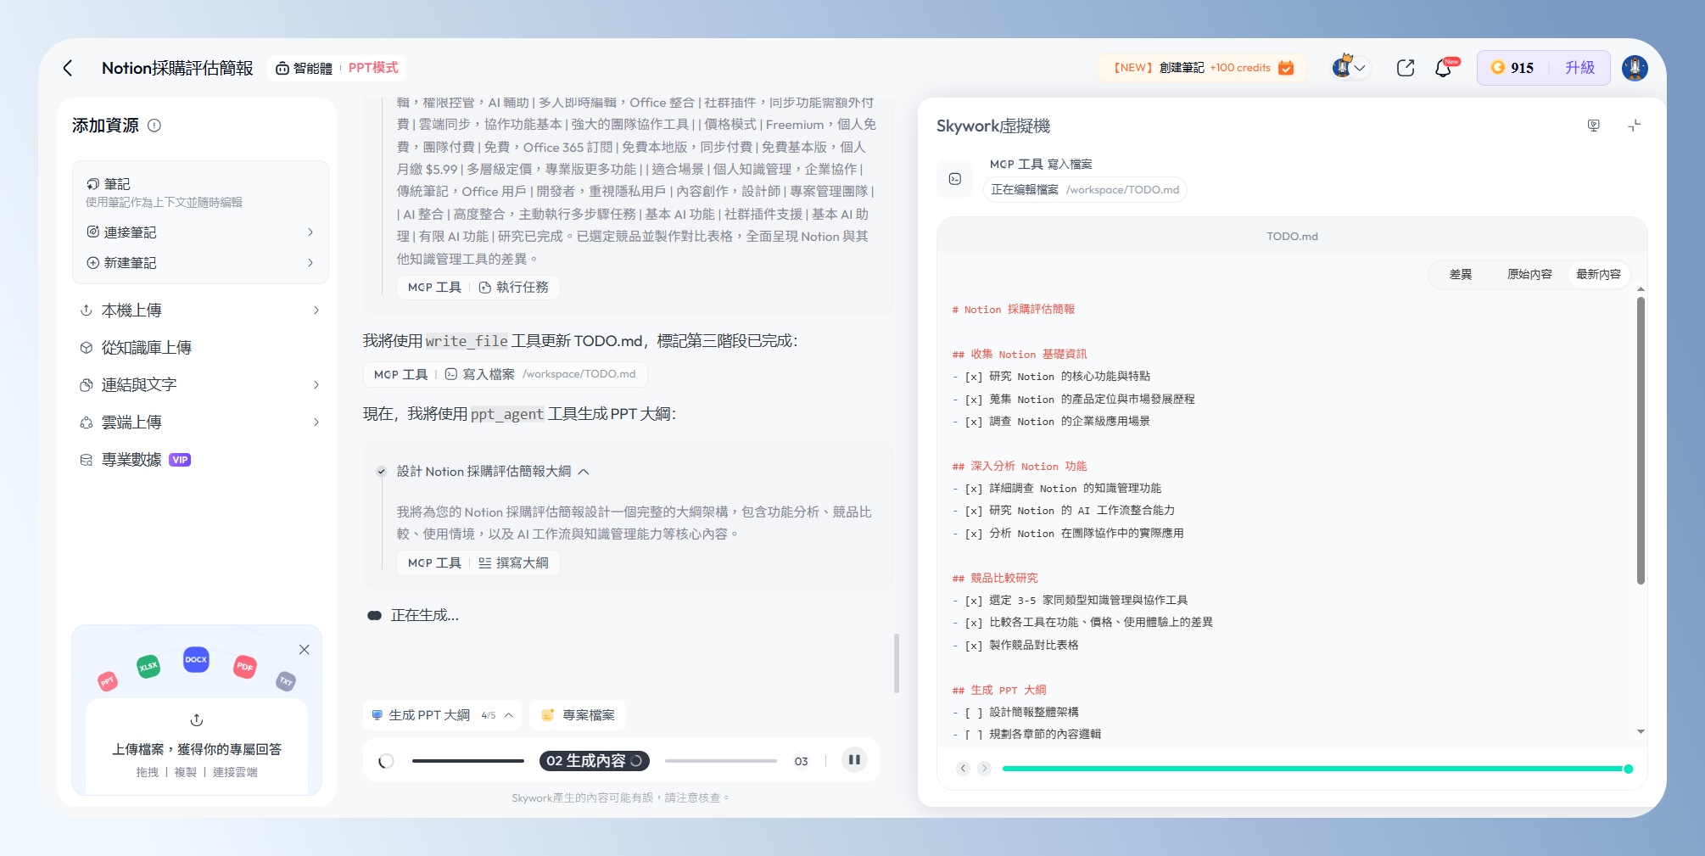Click the 升級 upgrade button
The image size is (1705, 856).
[x=1579, y=68]
